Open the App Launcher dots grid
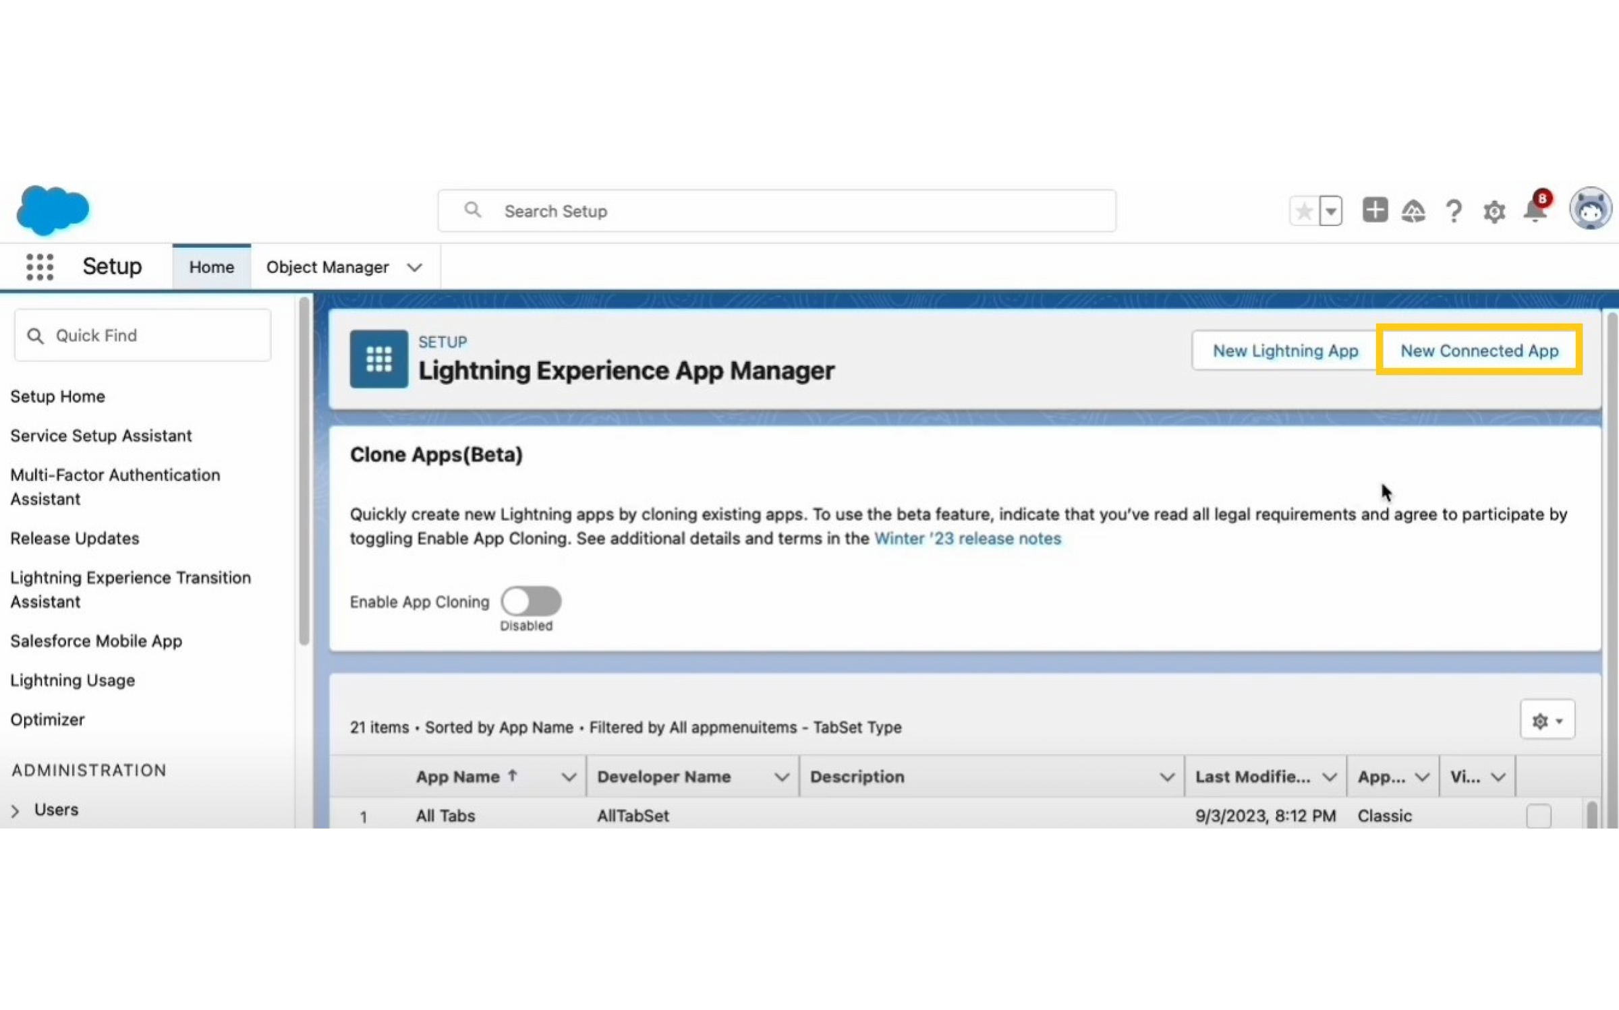 tap(40, 267)
